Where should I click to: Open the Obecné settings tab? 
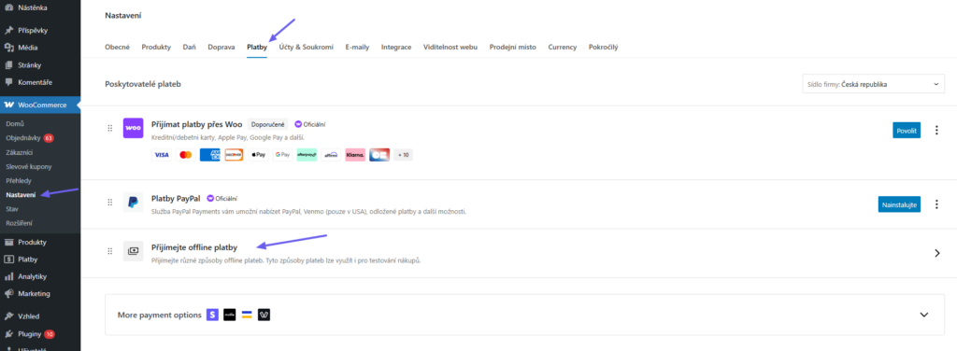pos(117,47)
